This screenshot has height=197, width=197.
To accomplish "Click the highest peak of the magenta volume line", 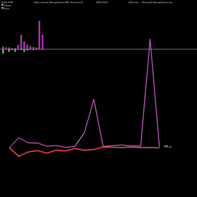I will click(150, 39).
